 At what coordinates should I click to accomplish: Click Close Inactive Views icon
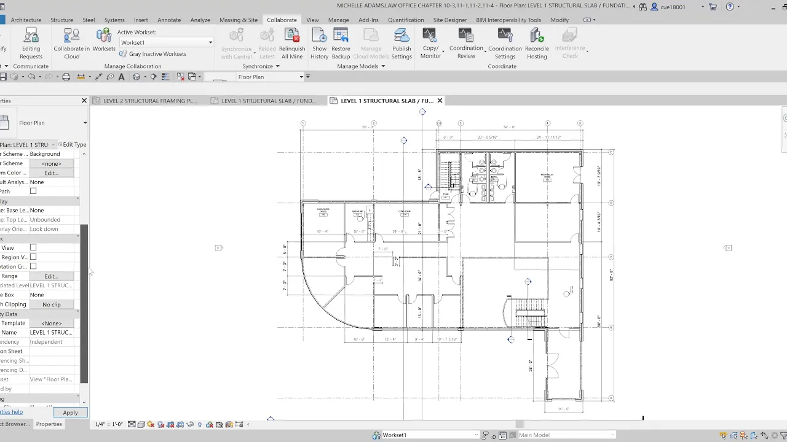[181, 77]
